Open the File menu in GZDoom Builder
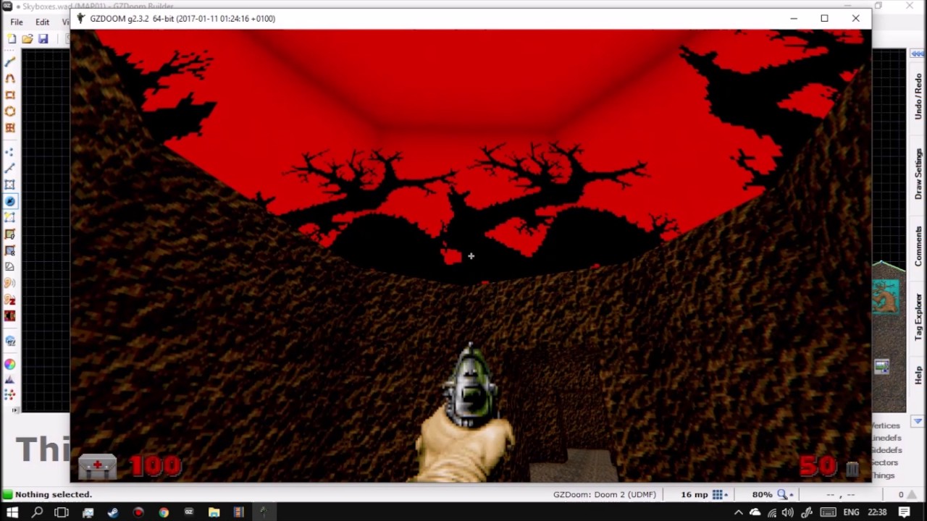 click(16, 22)
